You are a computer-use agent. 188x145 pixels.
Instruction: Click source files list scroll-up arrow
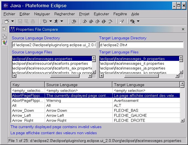tap(94, 58)
